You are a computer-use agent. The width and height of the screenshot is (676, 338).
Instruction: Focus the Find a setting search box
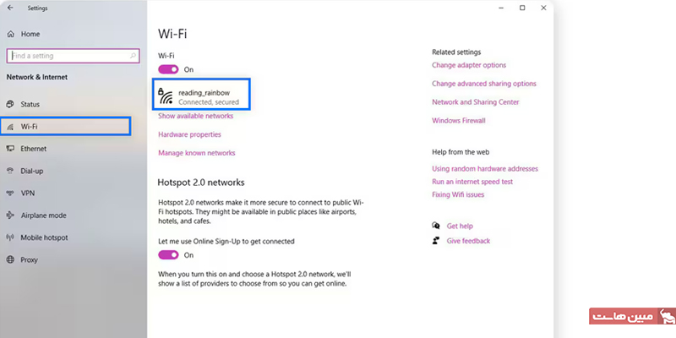point(68,56)
